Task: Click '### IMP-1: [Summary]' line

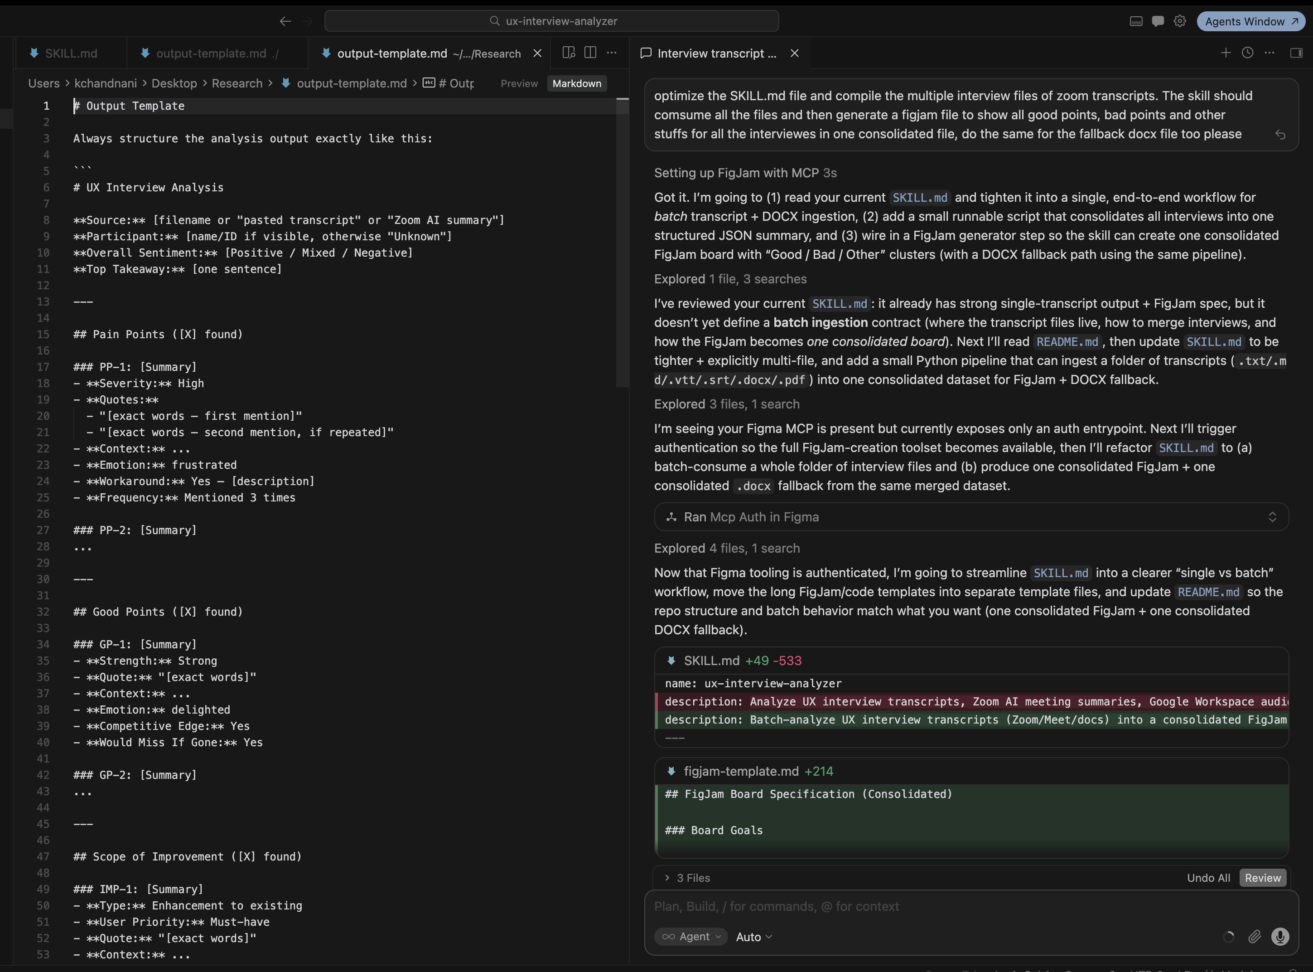Action: (138, 889)
